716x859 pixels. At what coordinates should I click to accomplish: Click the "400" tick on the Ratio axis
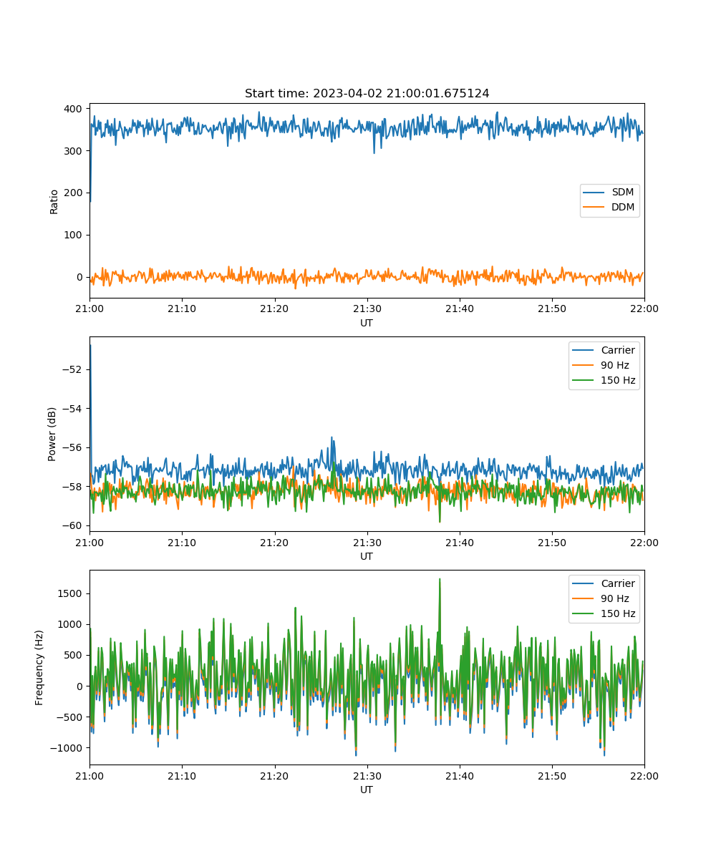click(x=74, y=109)
